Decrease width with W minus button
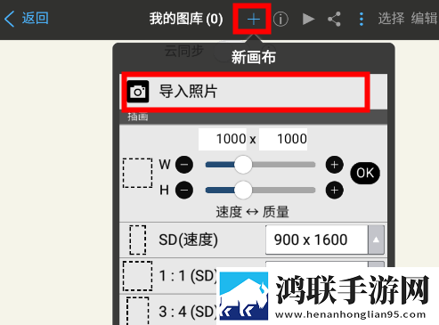This screenshot has width=439, height=325. click(184, 165)
